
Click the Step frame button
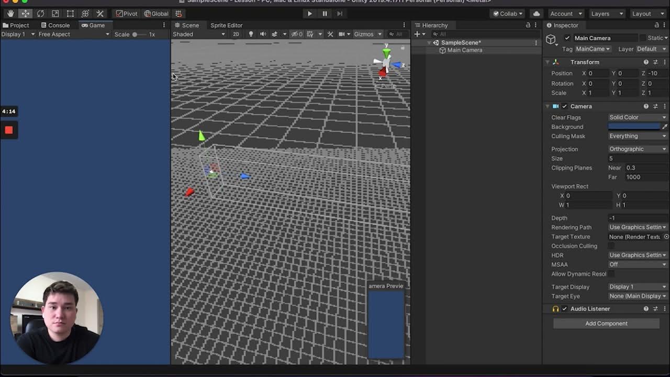(339, 14)
